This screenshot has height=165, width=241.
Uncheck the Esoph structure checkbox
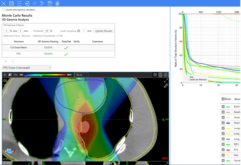pos(223,112)
